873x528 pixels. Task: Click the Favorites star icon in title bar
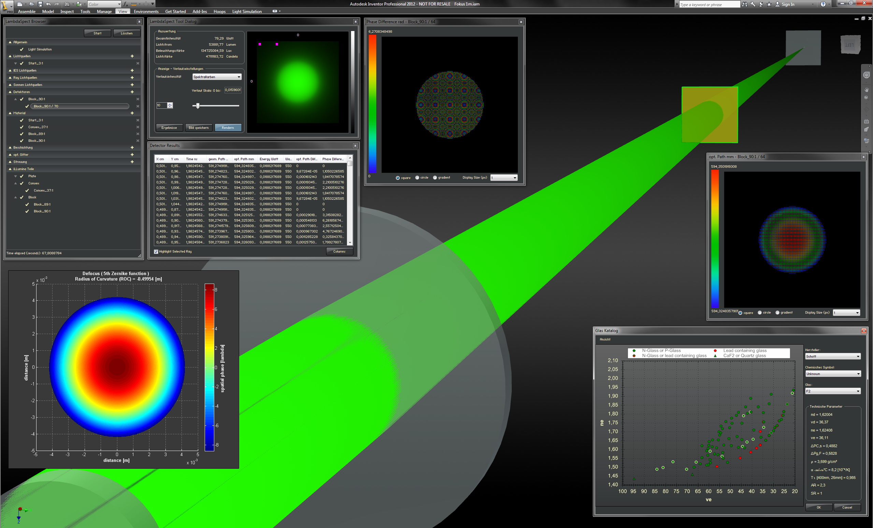[x=769, y=4]
